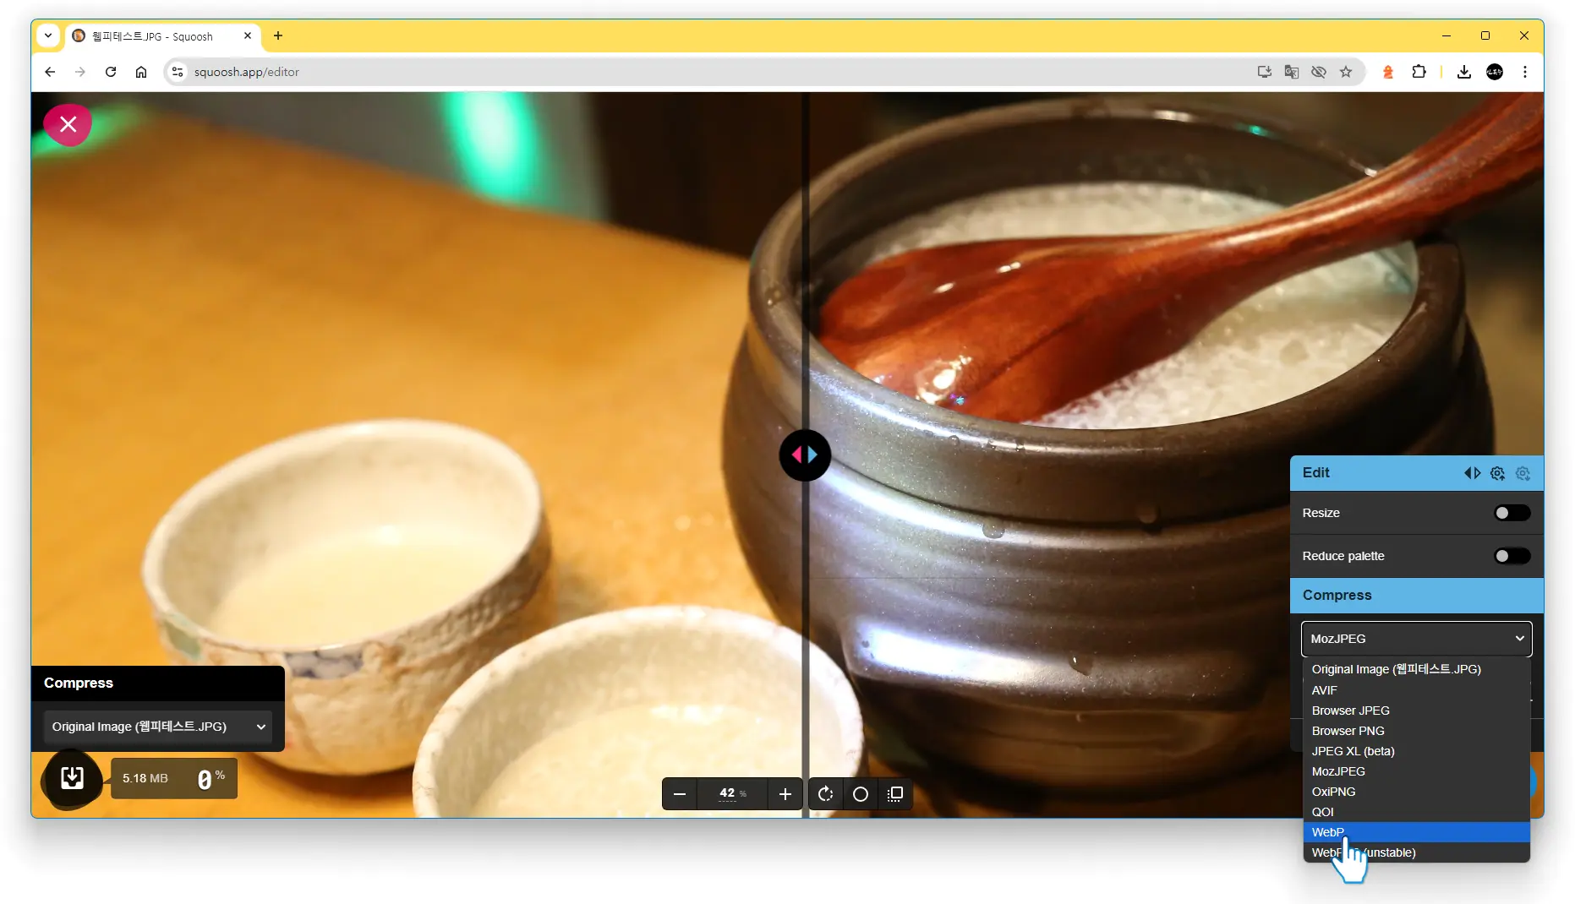Choose JPEG XL (beta) option
1575x904 pixels.
pyautogui.click(x=1416, y=751)
